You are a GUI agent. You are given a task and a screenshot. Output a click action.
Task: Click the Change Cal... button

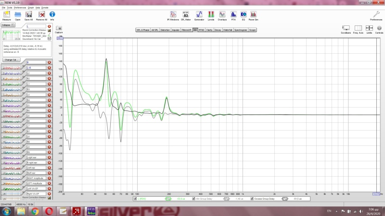(x=11, y=60)
